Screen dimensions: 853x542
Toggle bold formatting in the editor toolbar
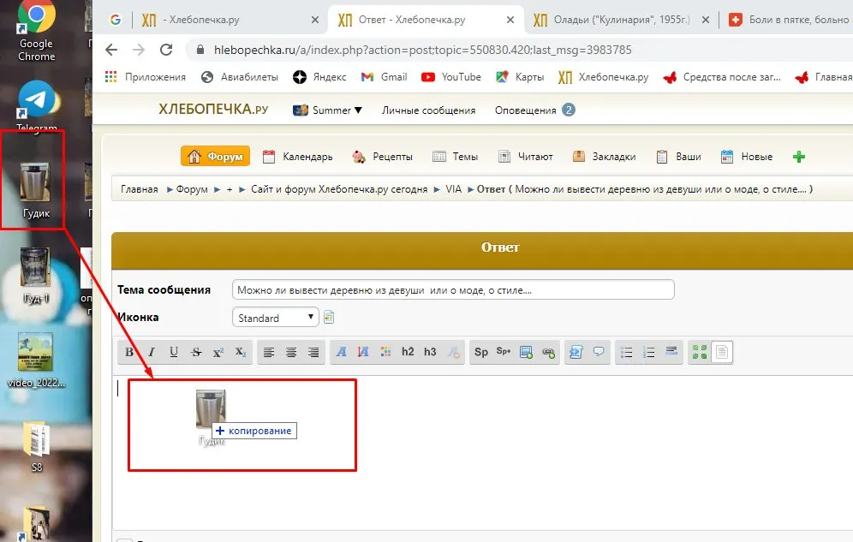coord(129,352)
